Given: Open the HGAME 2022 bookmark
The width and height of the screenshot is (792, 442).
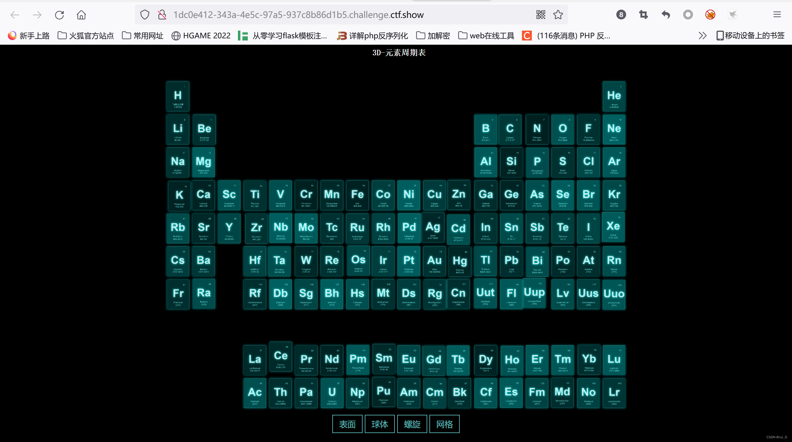Looking at the screenshot, I should click(201, 36).
